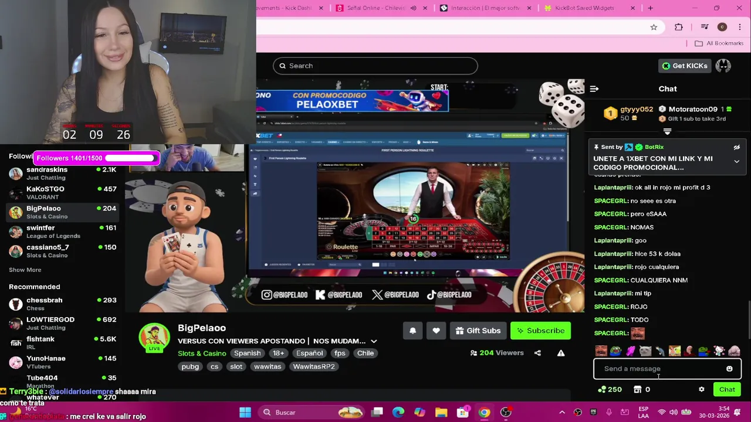Open Windows Start menu

pos(245,412)
